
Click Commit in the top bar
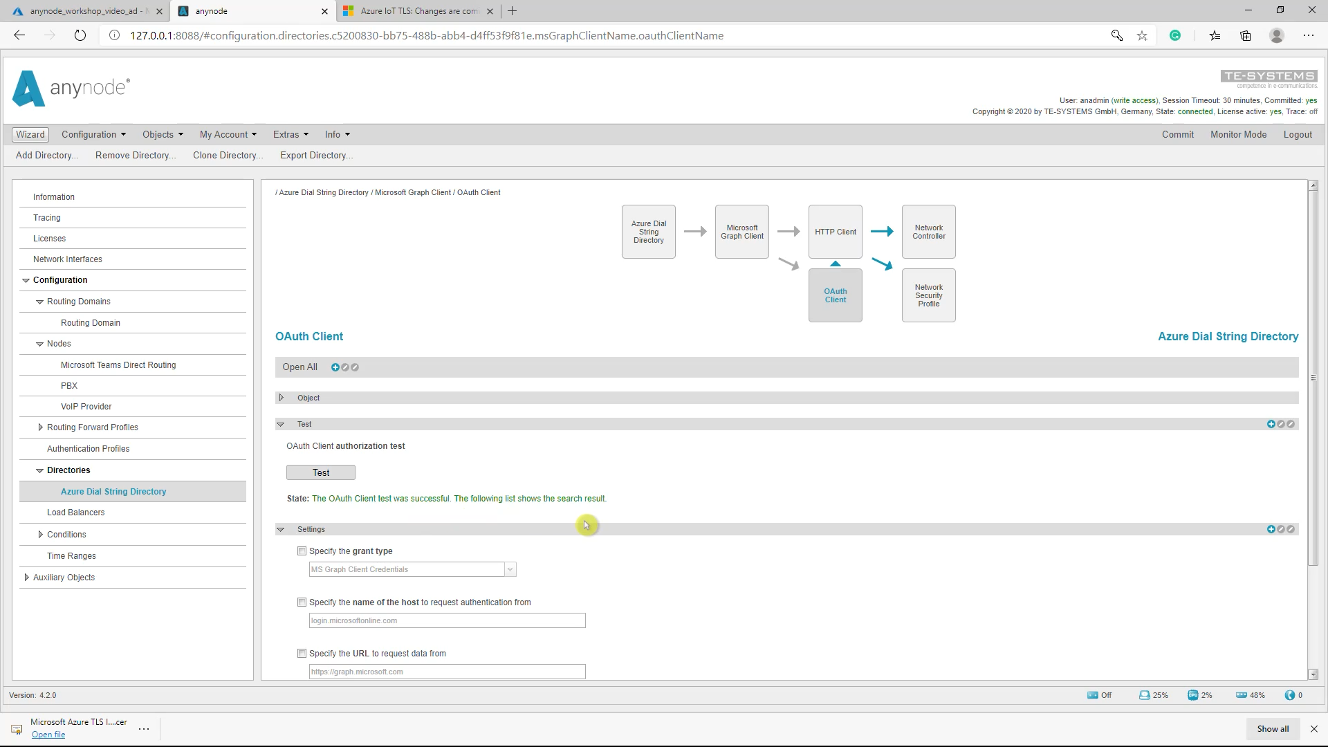click(x=1177, y=134)
